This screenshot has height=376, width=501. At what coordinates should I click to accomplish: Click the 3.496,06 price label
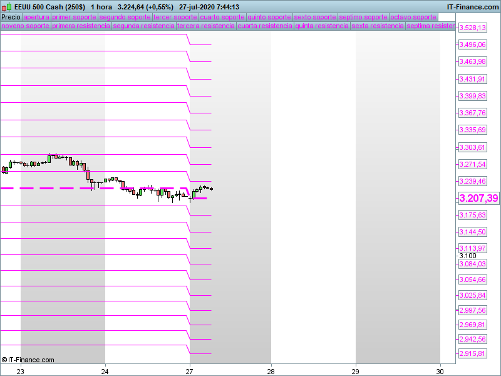point(473,44)
